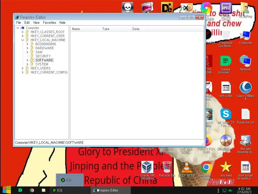The height and width of the screenshot is (194, 258).
Task: Expand HKEY_CLASSES_ROOT arrow
Action: (22, 32)
